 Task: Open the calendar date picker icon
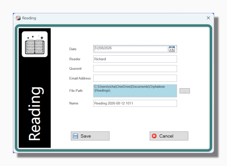pos(172,49)
